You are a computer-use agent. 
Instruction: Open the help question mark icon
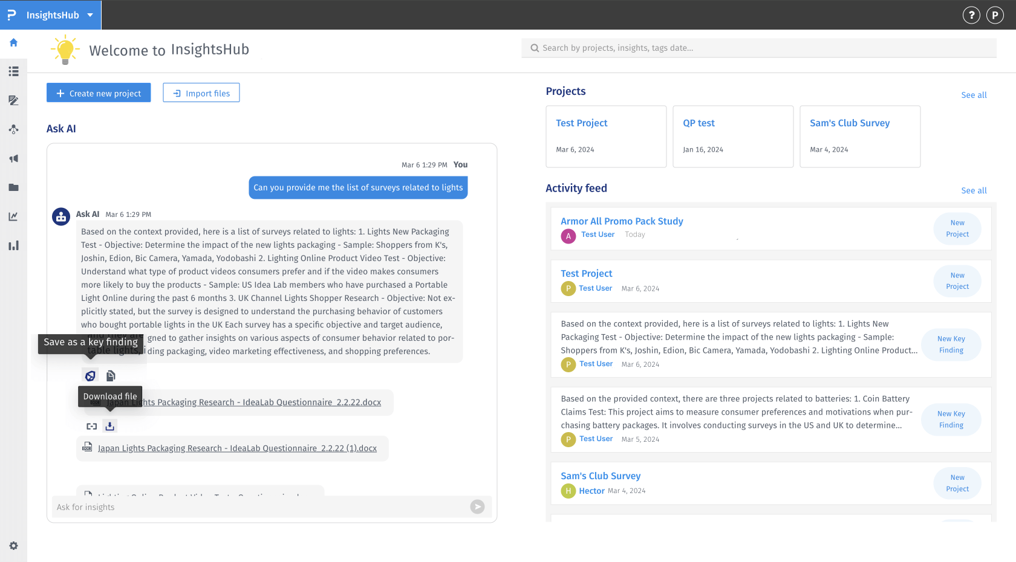tap(971, 15)
